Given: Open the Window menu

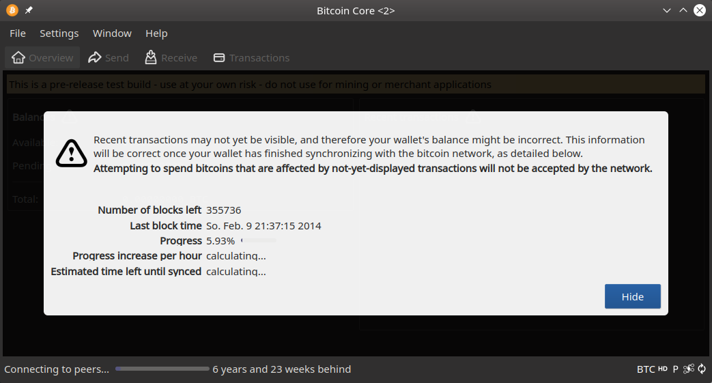Looking at the screenshot, I should [112, 33].
